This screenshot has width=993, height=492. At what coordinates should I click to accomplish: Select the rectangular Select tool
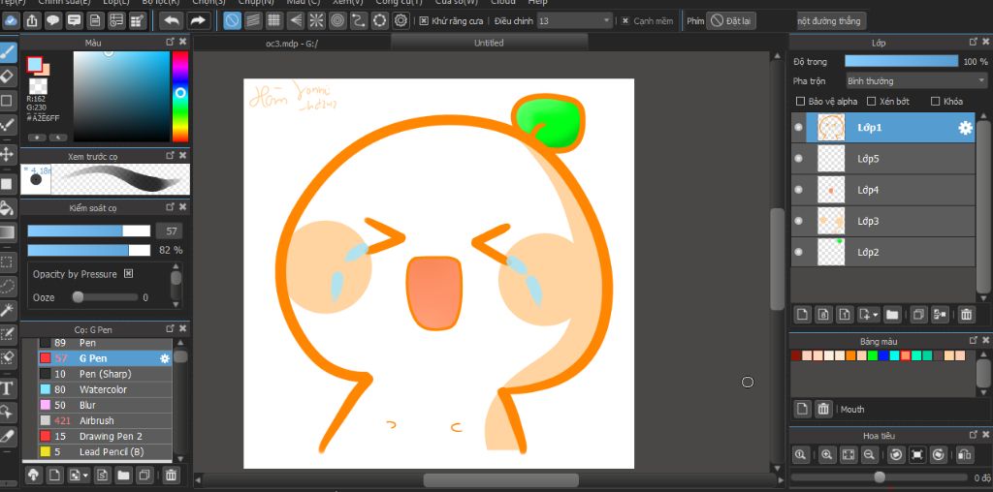[8, 261]
